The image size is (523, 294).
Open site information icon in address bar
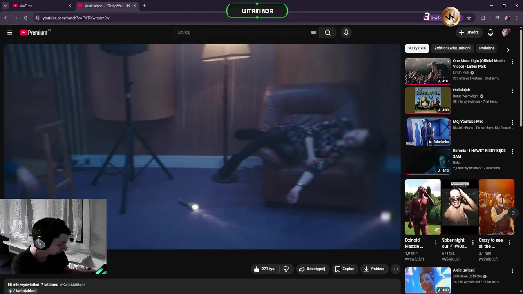[x=37, y=18]
